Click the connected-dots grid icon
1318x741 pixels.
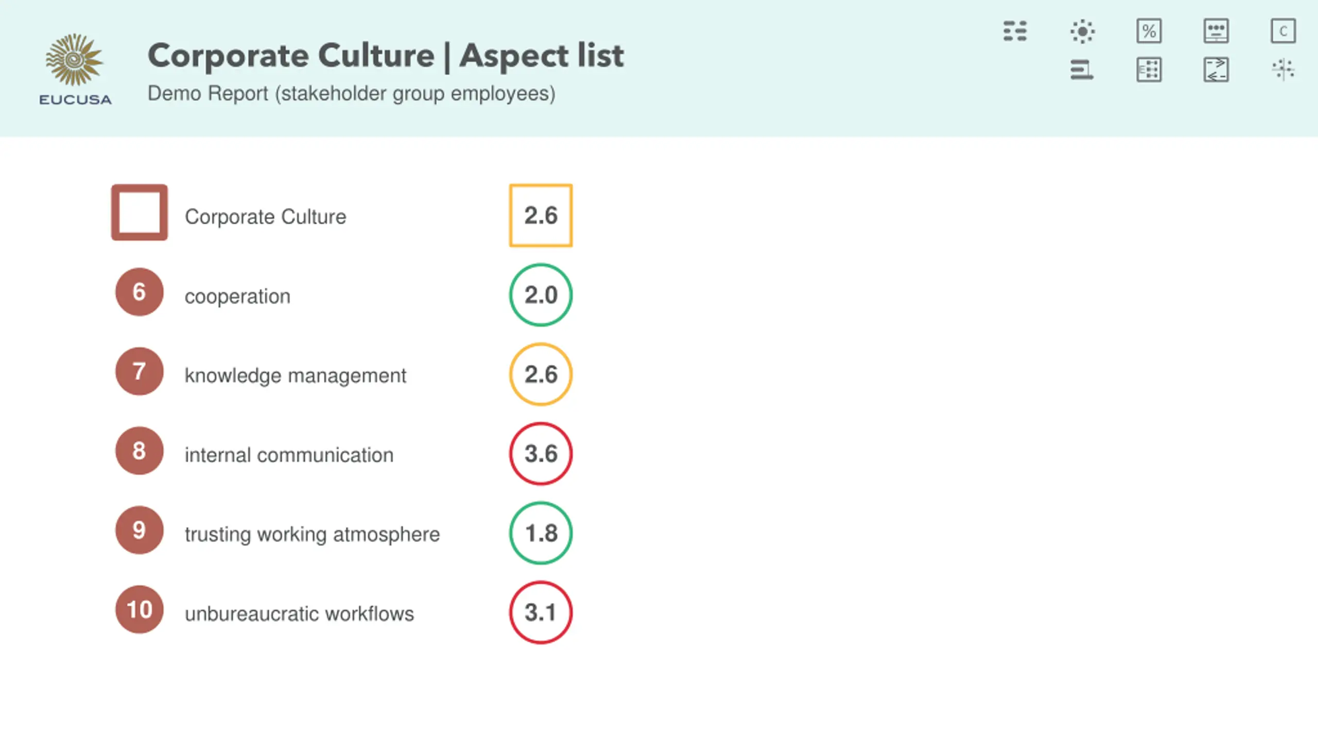point(1149,70)
